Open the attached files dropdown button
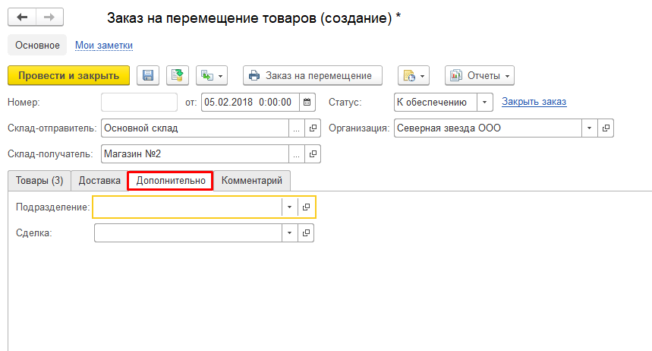 (414, 75)
